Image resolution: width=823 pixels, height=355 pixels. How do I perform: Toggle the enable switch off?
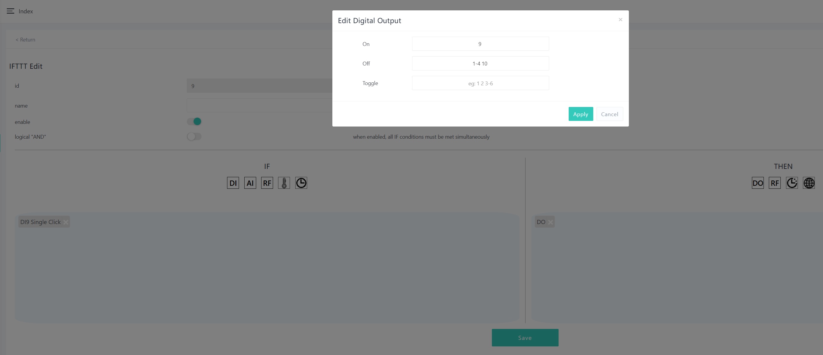194,121
